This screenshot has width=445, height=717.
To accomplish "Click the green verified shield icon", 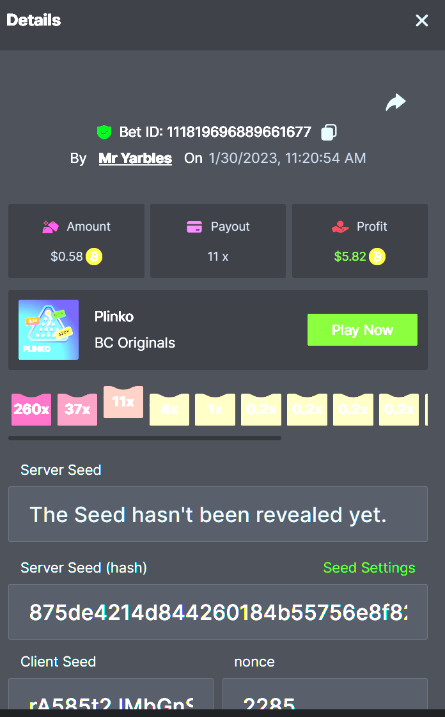I will (x=104, y=132).
